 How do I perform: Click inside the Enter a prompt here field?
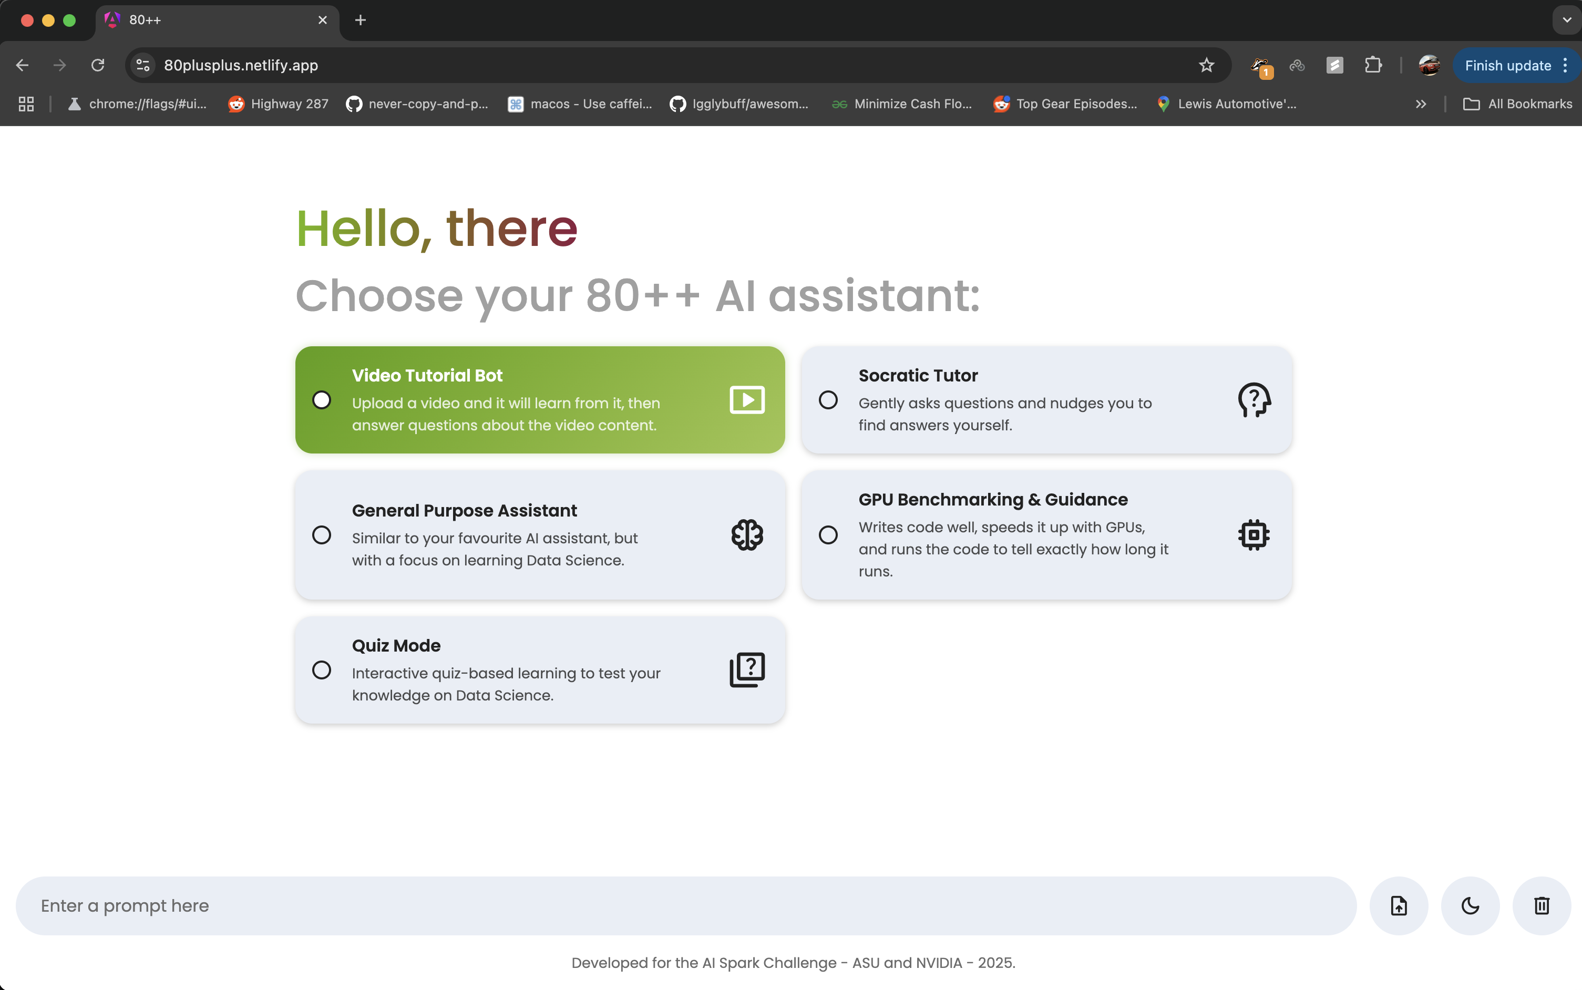[x=393, y=905]
